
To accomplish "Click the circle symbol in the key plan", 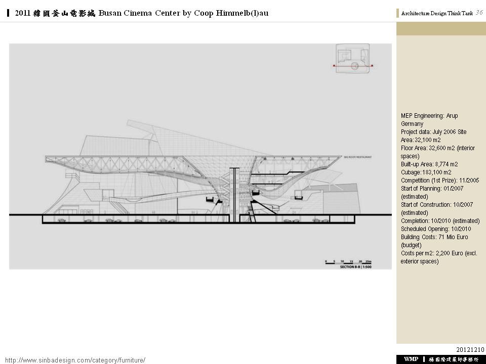I will coord(355,66).
